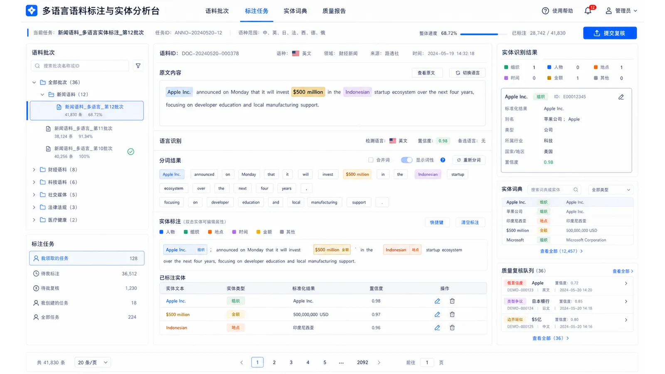Expand the 法律法规 folder
Viewport: 665px width, 374px height.
pyautogui.click(x=34, y=207)
